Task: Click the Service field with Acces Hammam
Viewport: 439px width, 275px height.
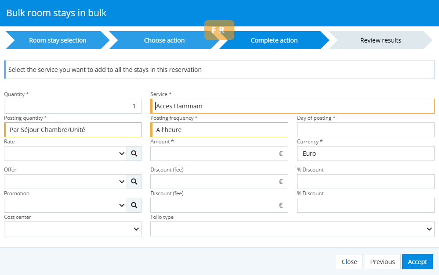Action: 292,106
